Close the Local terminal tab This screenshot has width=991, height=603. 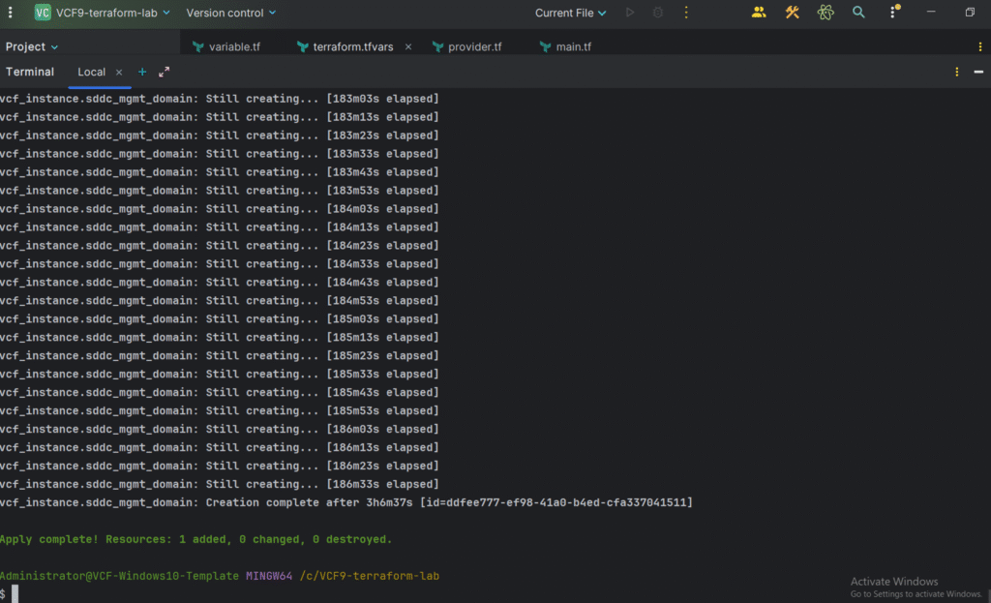click(119, 72)
